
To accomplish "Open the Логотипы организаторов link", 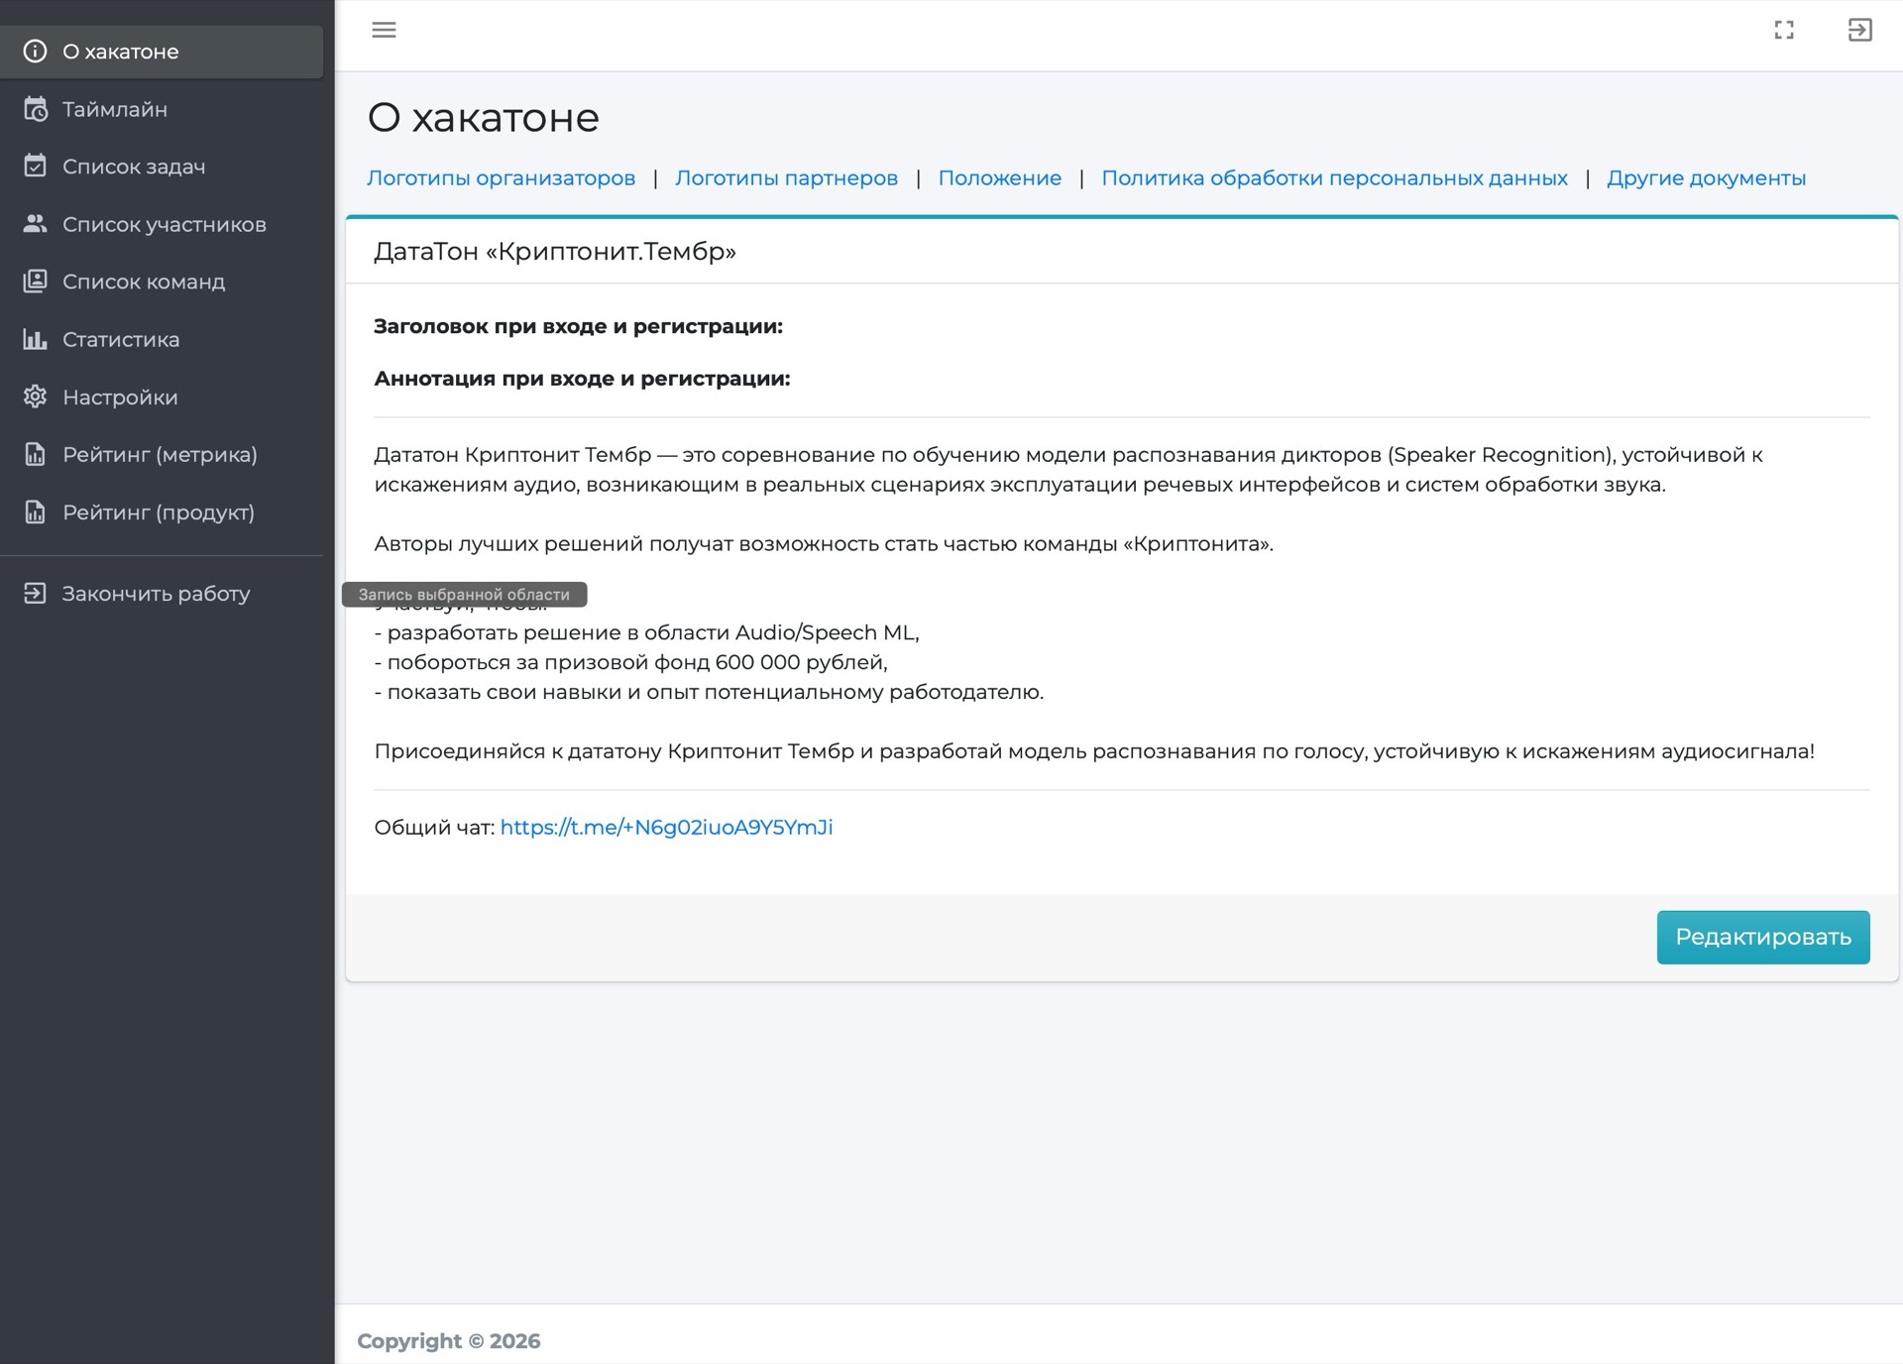I will click(501, 178).
